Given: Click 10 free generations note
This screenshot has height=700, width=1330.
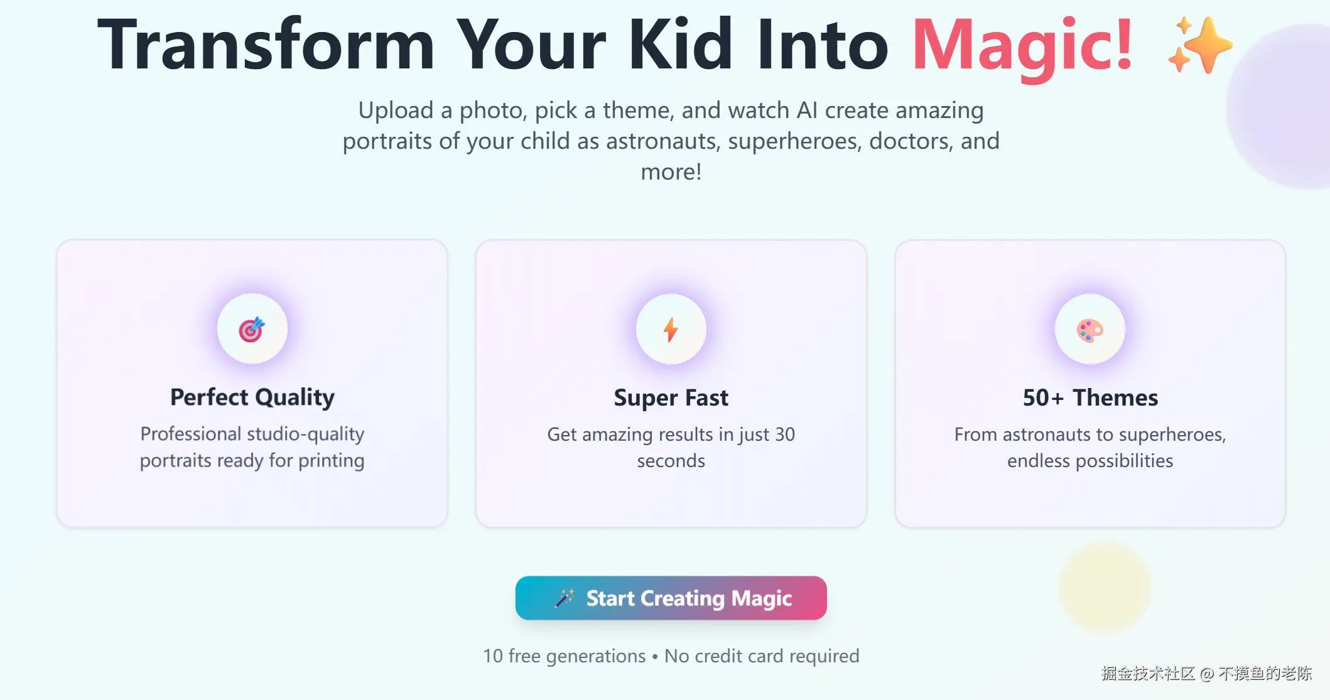Looking at the screenshot, I should coord(671,655).
